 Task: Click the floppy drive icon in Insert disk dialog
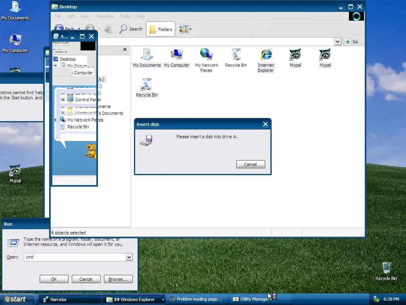pyautogui.click(x=146, y=140)
